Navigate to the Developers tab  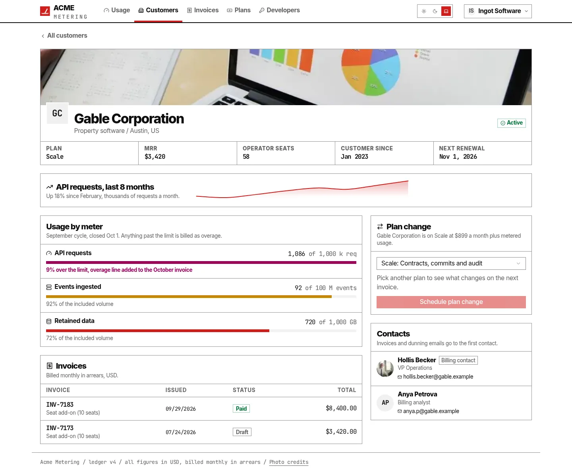[x=279, y=10]
